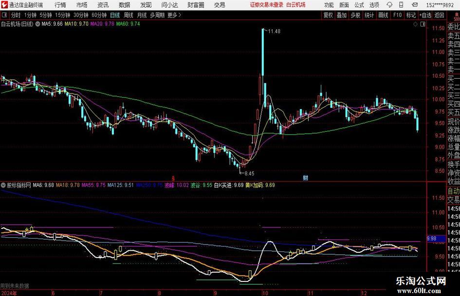Click the blue 财 marker on the chart
This screenshot has height=296, width=460.
point(305,177)
